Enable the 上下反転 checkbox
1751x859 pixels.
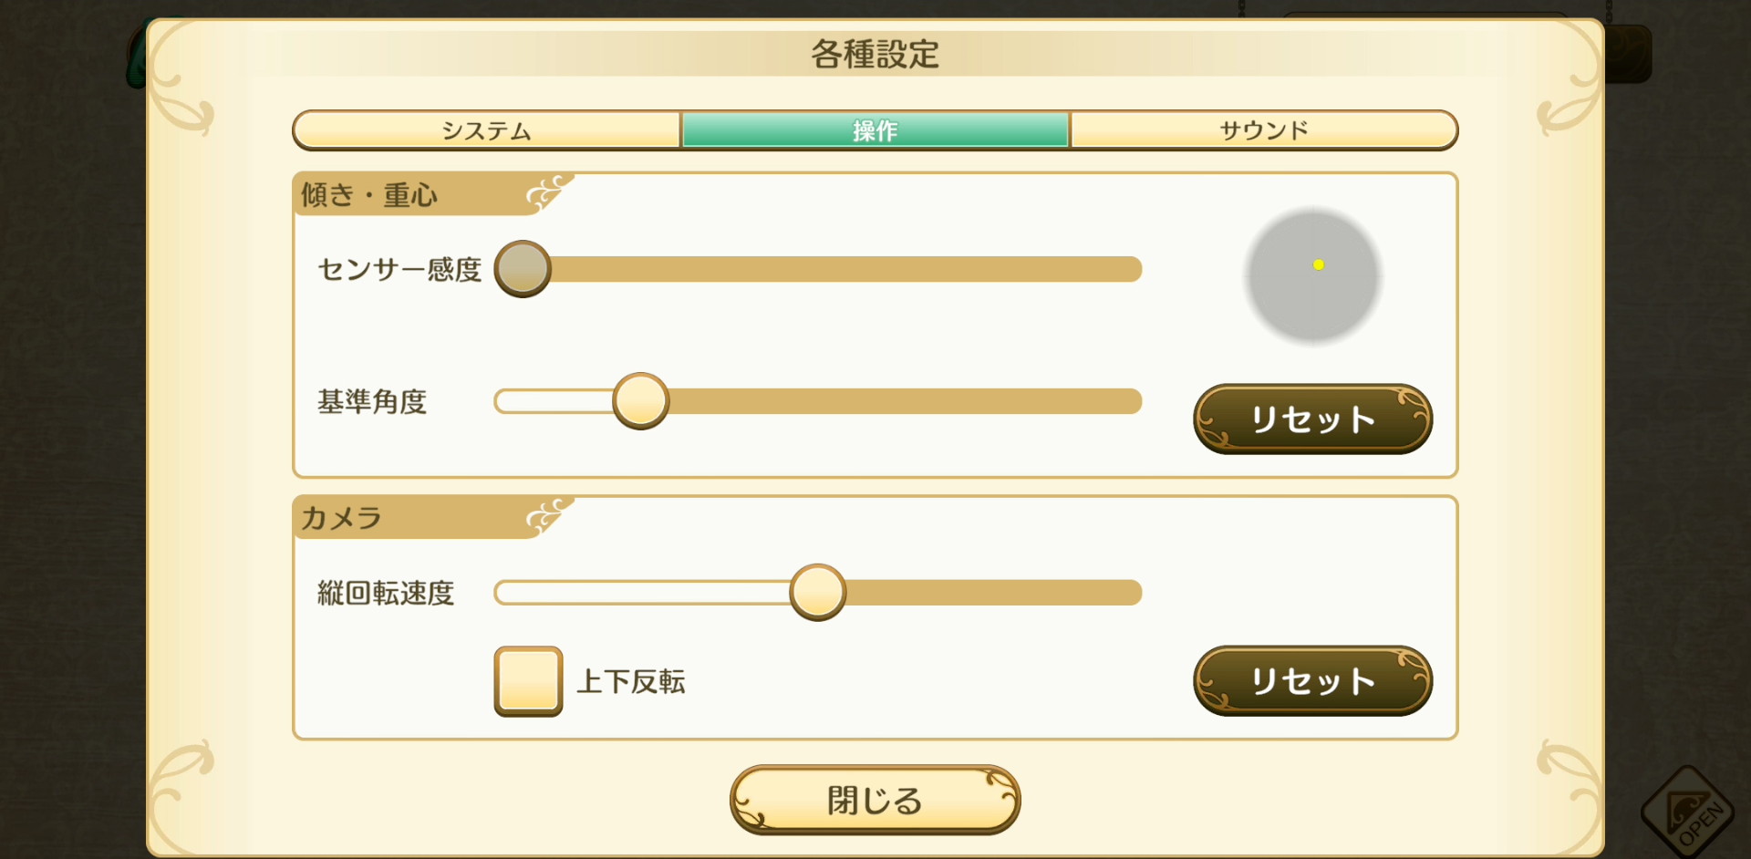click(528, 681)
